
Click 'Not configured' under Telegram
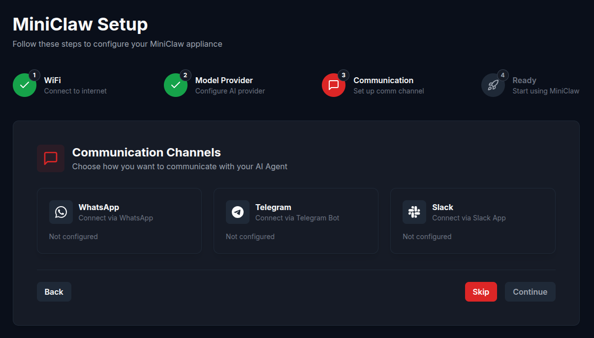250,237
